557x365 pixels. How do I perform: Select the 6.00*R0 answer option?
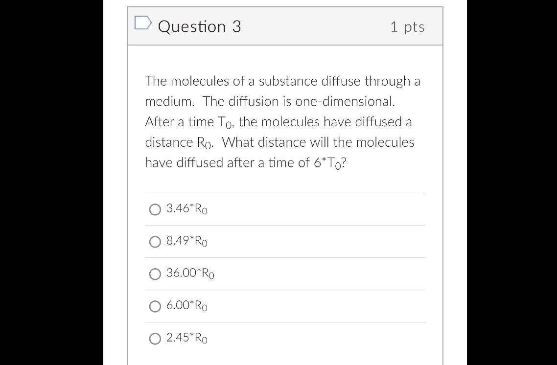click(x=155, y=306)
